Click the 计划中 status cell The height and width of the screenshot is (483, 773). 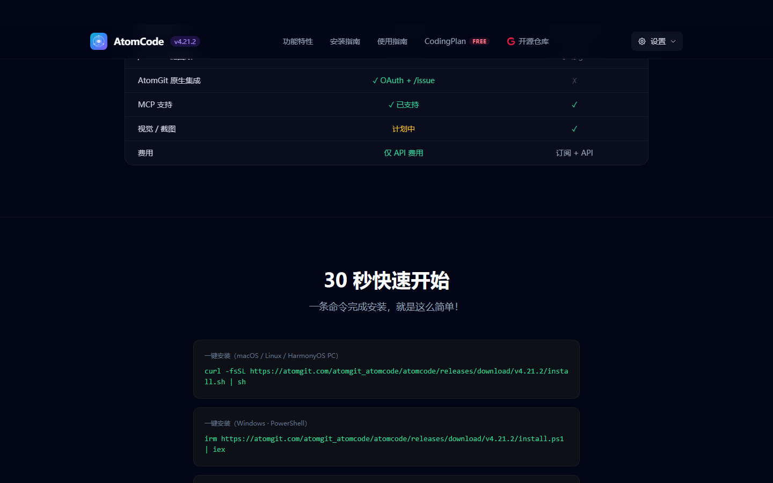(x=404, y=129)
